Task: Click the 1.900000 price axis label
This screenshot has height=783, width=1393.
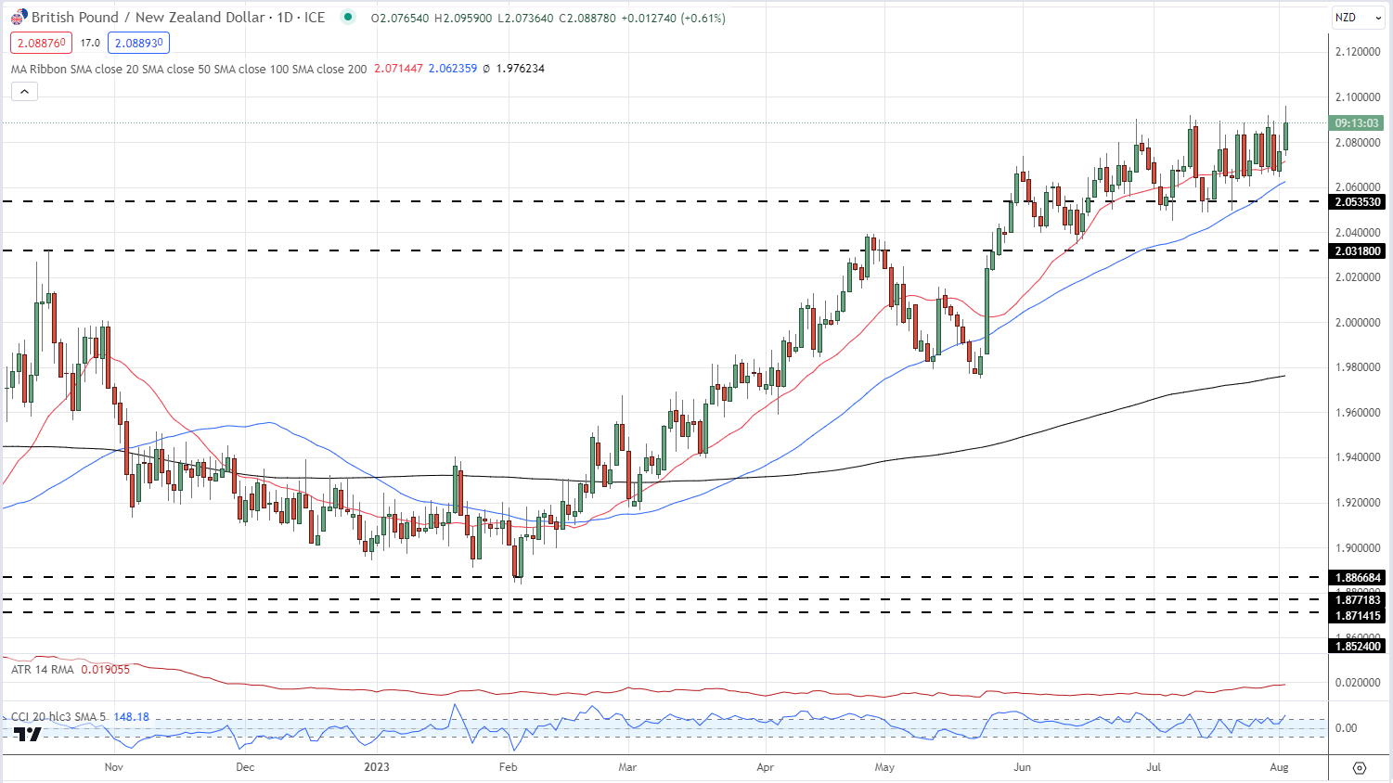Action: tap(1357, 547)
